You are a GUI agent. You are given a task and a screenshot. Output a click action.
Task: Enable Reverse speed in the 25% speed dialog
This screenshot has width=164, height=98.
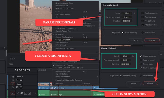(x=141, y=60)
